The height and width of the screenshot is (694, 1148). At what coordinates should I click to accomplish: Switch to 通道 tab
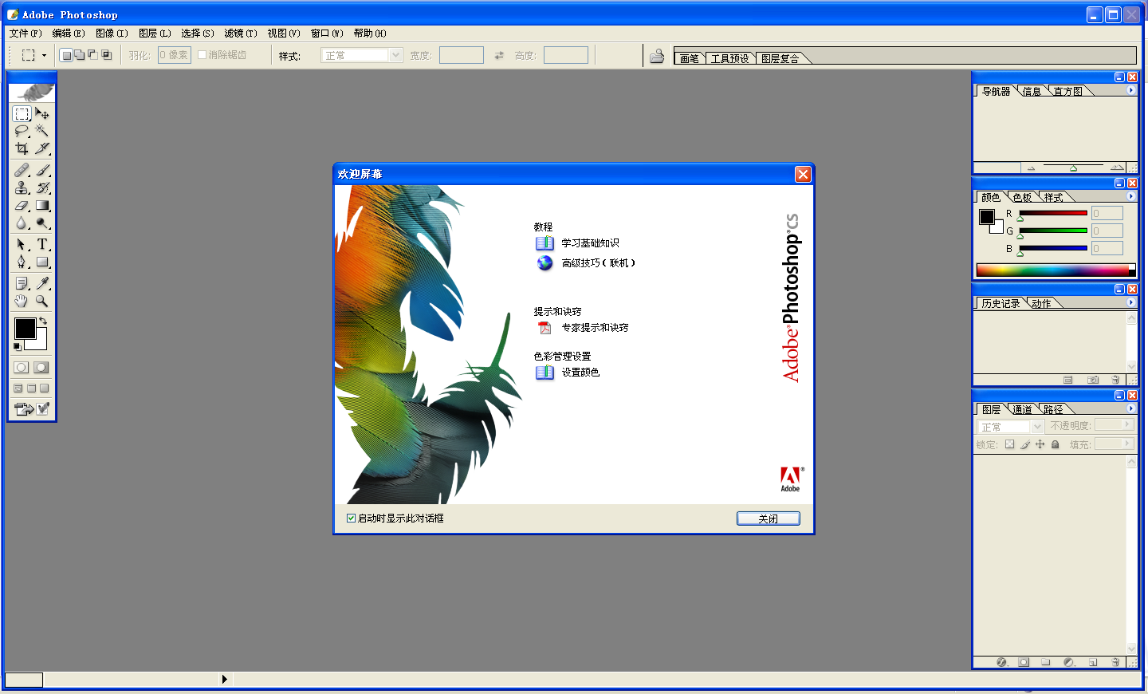pyautogui.click(x=1023, y=409)
